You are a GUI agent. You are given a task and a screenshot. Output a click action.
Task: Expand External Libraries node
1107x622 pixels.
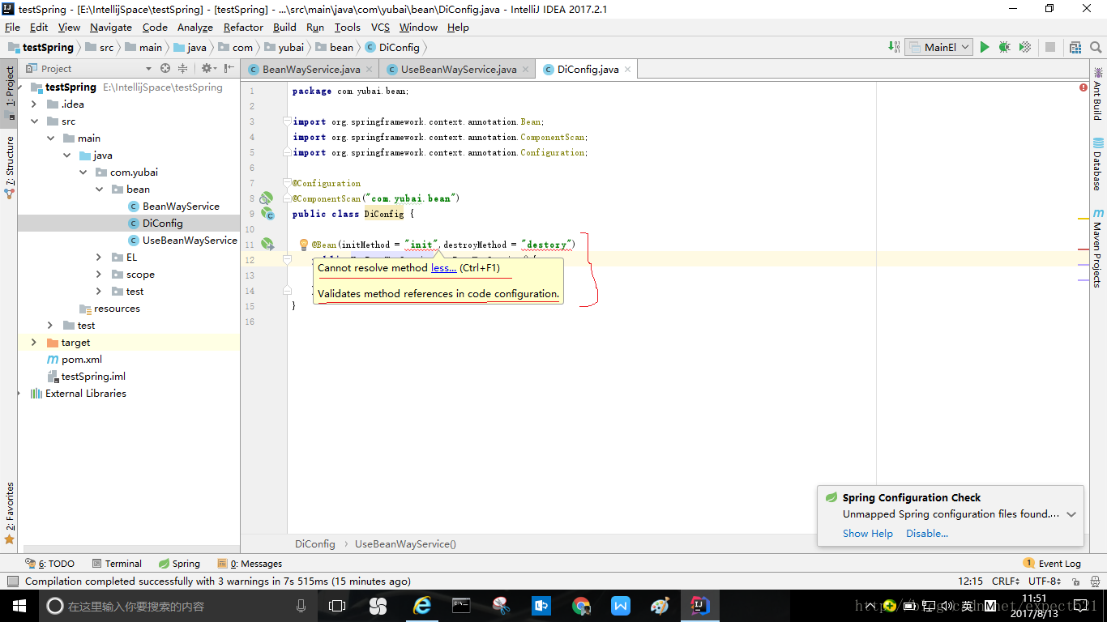19,393
